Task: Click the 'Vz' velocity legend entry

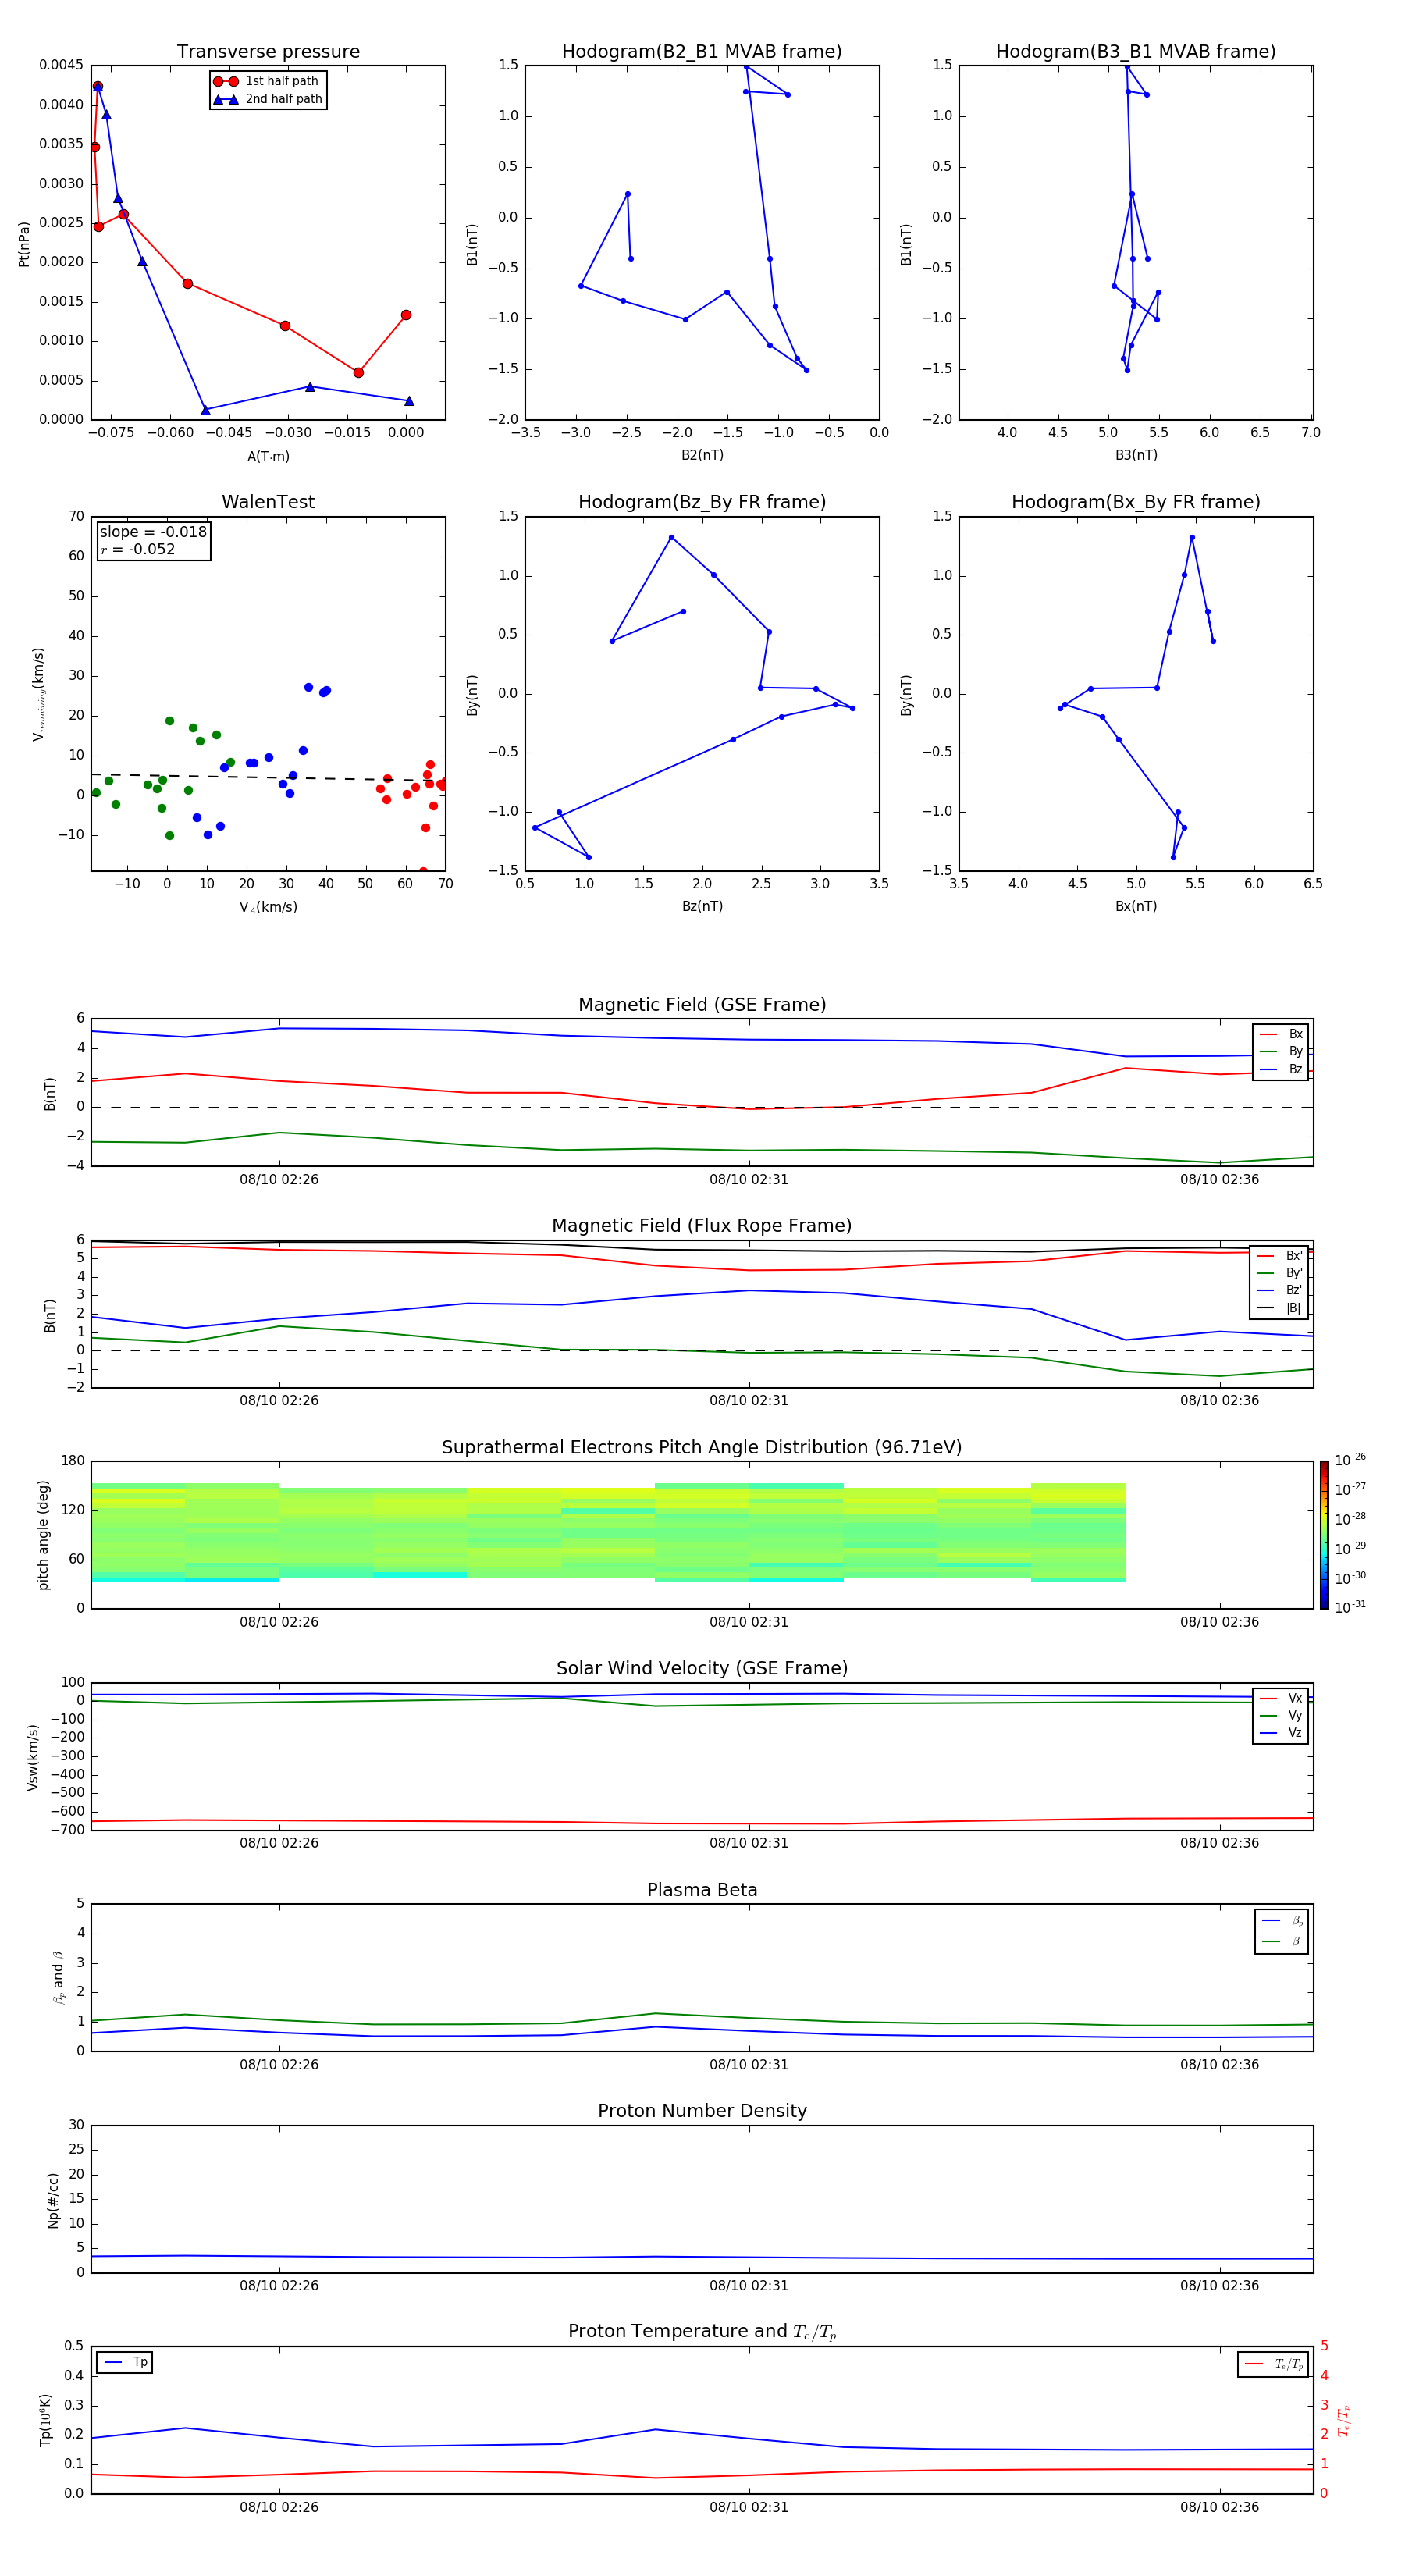Action: (x=1281, y=1733)
